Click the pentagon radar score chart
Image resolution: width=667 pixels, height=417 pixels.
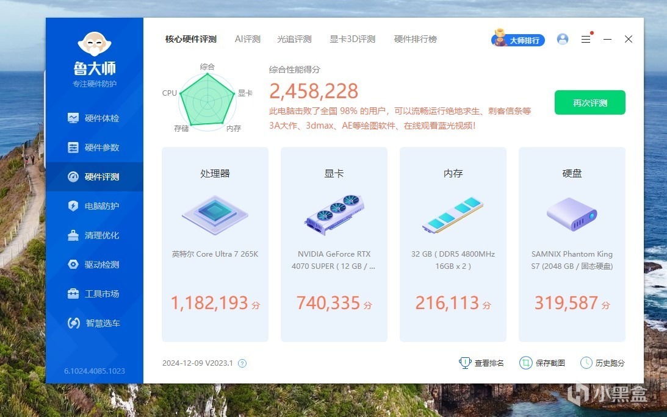click(207, 101)
